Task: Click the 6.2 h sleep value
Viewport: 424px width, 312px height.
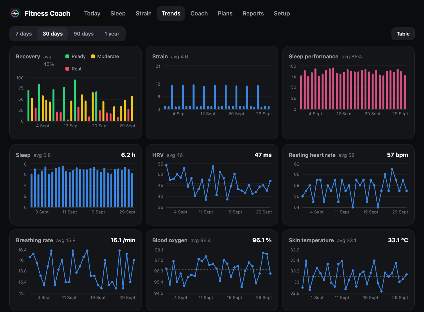Action: coord(128,155)
